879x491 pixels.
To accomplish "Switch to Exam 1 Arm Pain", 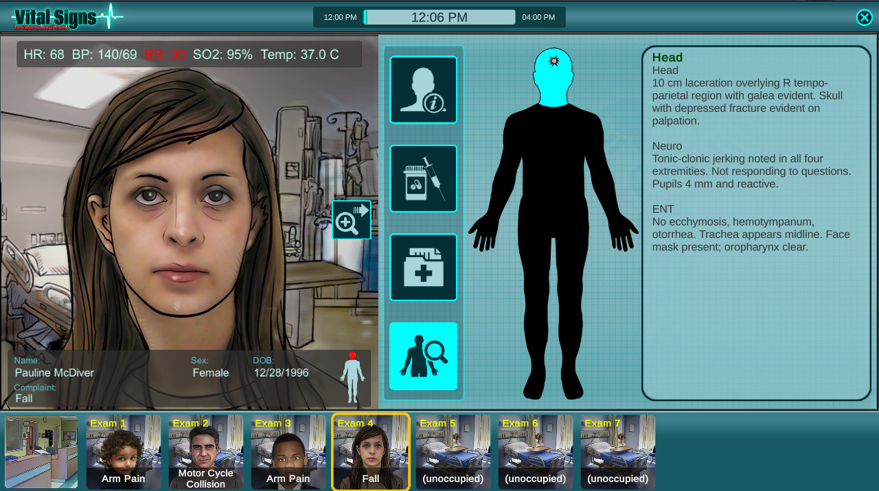I will [124, 452].
